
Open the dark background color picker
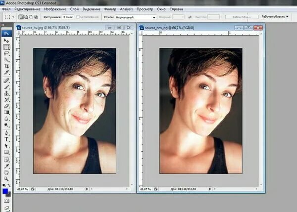pyautogui.click(x=9, y=195)
